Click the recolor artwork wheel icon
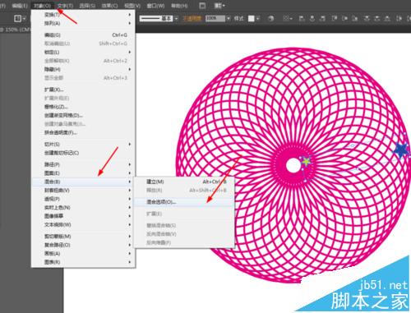The width and height of the screenshot is (411, 313). click(270, 18)
